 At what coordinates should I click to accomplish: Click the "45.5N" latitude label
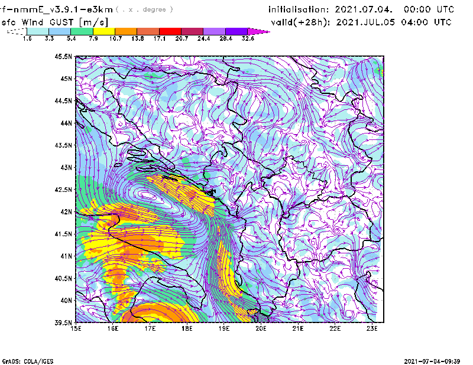[63, 56]
